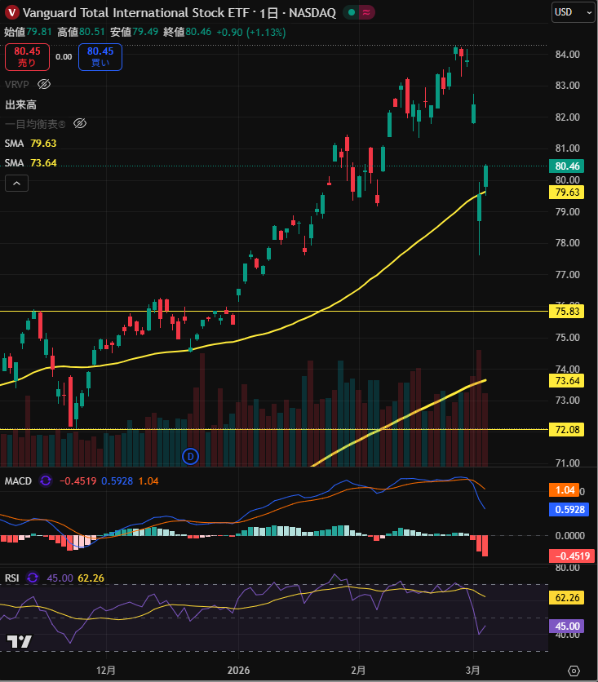Open chart settings gear at bottom right
The image size is (598, 682).
(x=574, y=670)
